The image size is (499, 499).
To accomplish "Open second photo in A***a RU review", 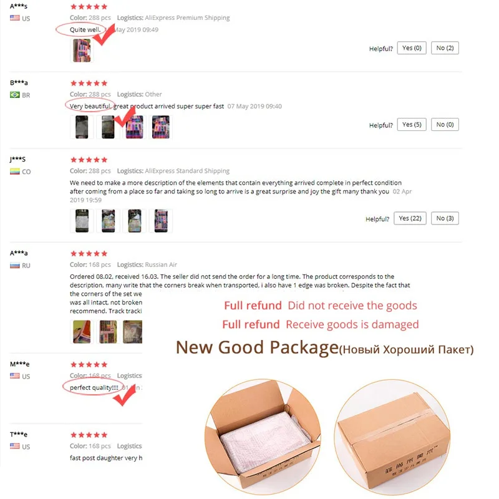I will [x=108, y=332].
